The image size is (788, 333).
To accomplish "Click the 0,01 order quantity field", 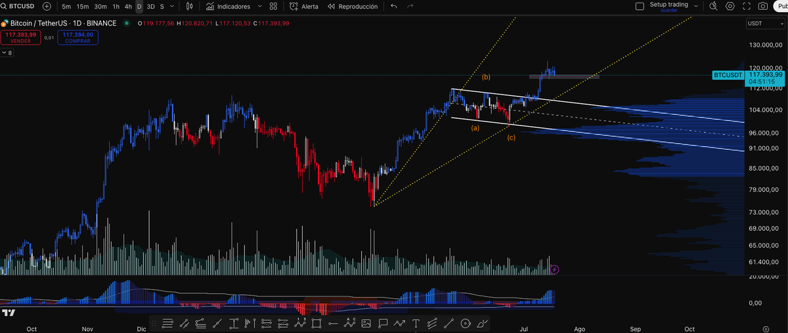I will point(49,37).
